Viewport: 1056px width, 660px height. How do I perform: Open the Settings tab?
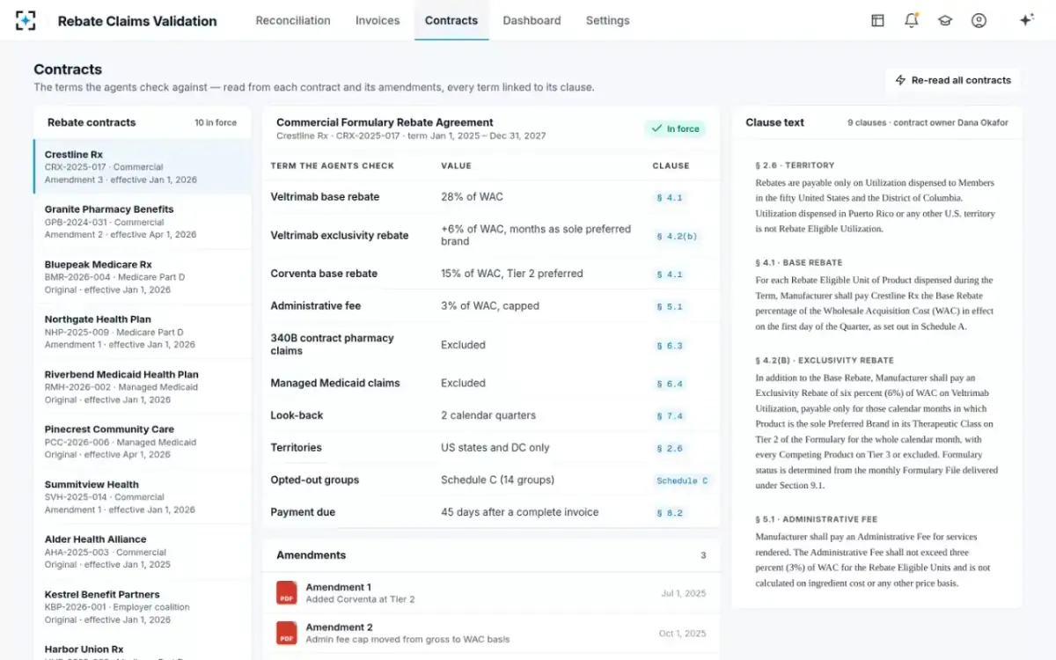(608, 20)
